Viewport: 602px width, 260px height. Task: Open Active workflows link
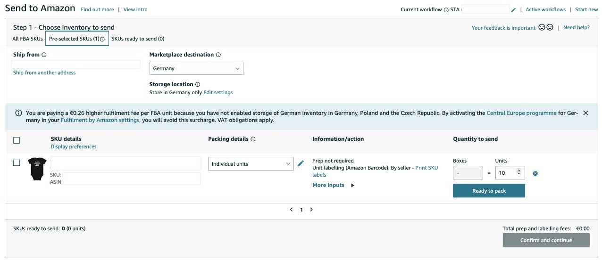pos(545,9)
